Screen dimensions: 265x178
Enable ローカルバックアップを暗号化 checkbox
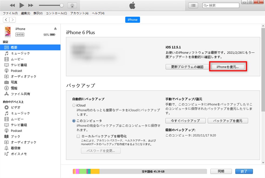point(78,136)
